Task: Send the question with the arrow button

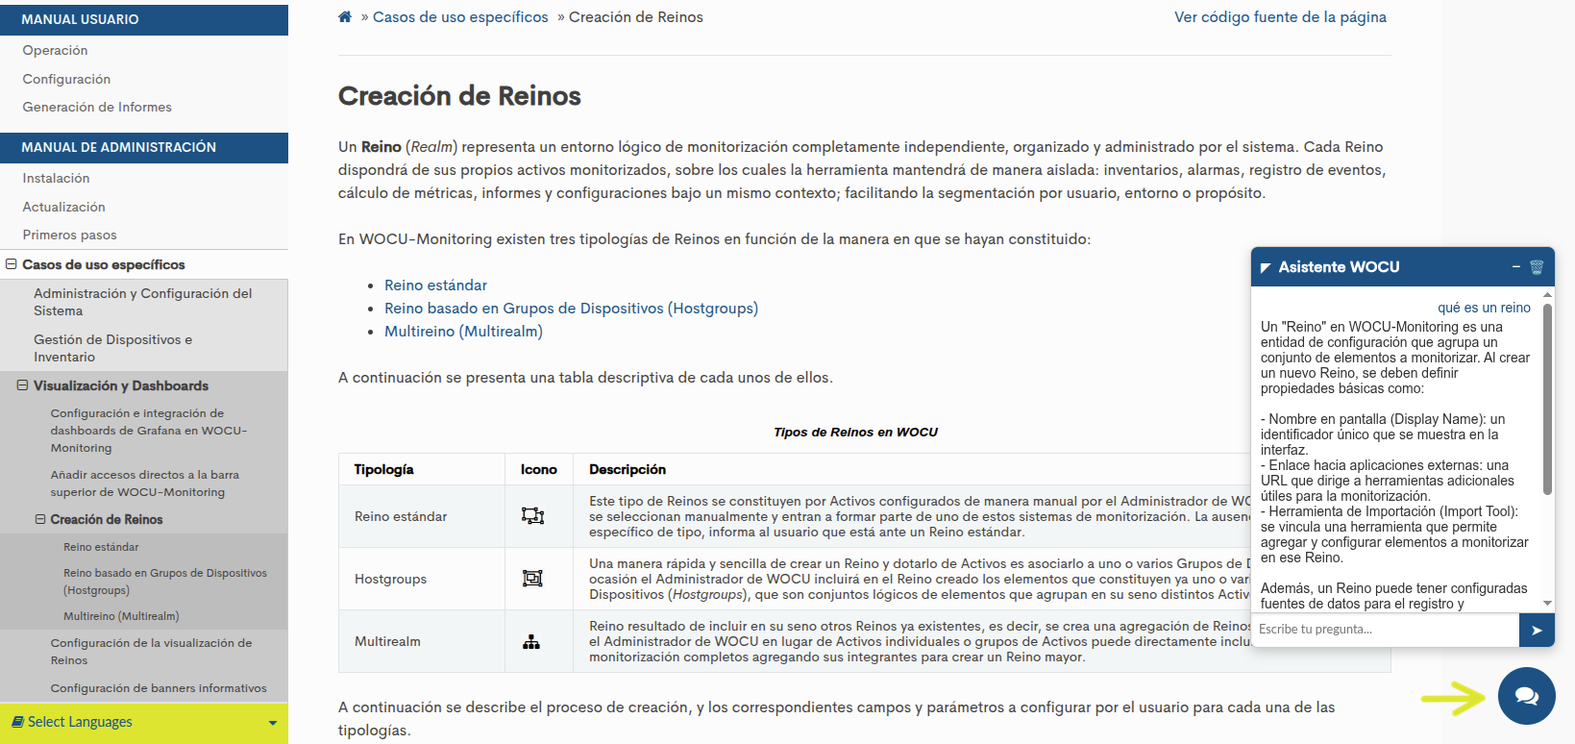Action: pyautogui.click(x=1537, y=630)
